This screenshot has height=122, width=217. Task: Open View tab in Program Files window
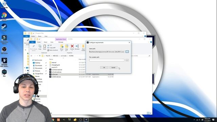(x=46, y=36)
